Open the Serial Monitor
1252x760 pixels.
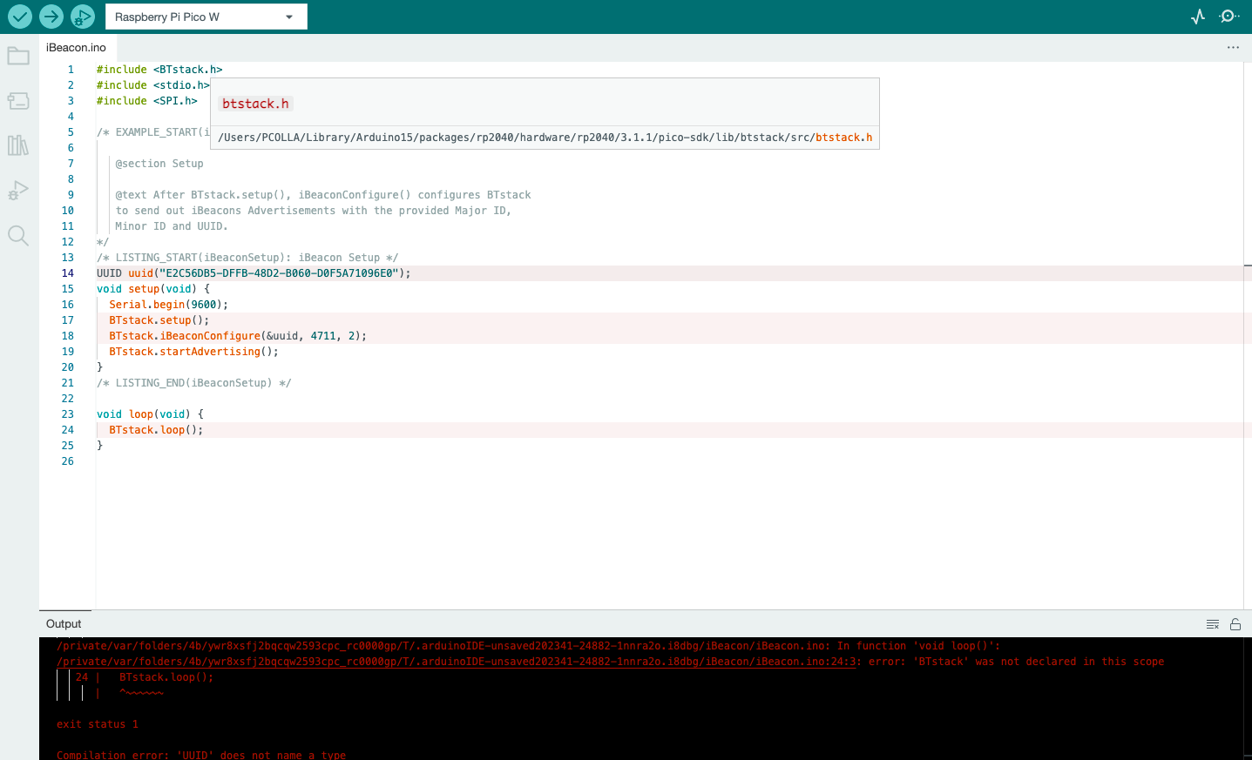(x=1229, y=16)
